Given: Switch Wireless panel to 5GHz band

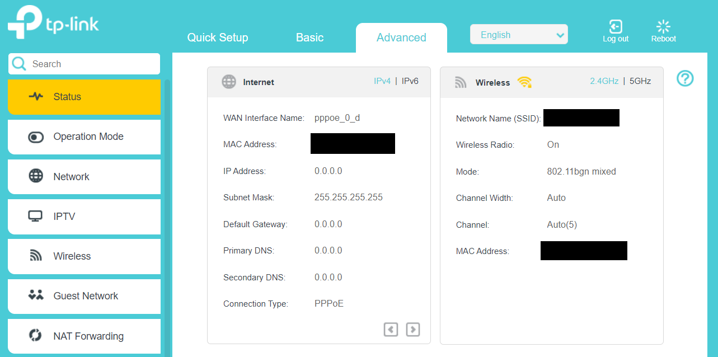Looking at the screenshot, I should (641, 81).
